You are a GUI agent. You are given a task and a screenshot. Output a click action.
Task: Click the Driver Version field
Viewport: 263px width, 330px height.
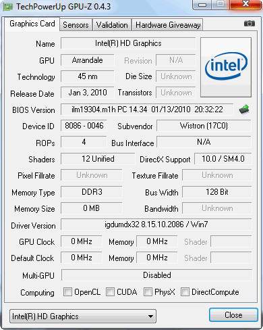pyautogui.click(x=156, y=225)
